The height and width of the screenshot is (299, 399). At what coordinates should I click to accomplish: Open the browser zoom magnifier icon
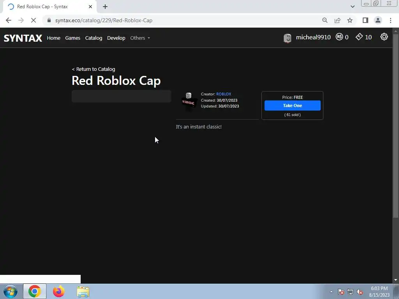[x=325, y=20]
